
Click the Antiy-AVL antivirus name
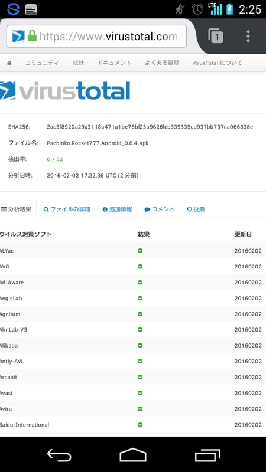coord(12,361)
